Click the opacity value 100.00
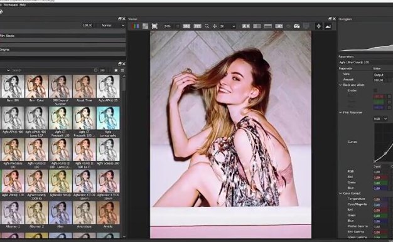Image resolution: width=393 pixels, height=242 pixels. pos(87,25)
